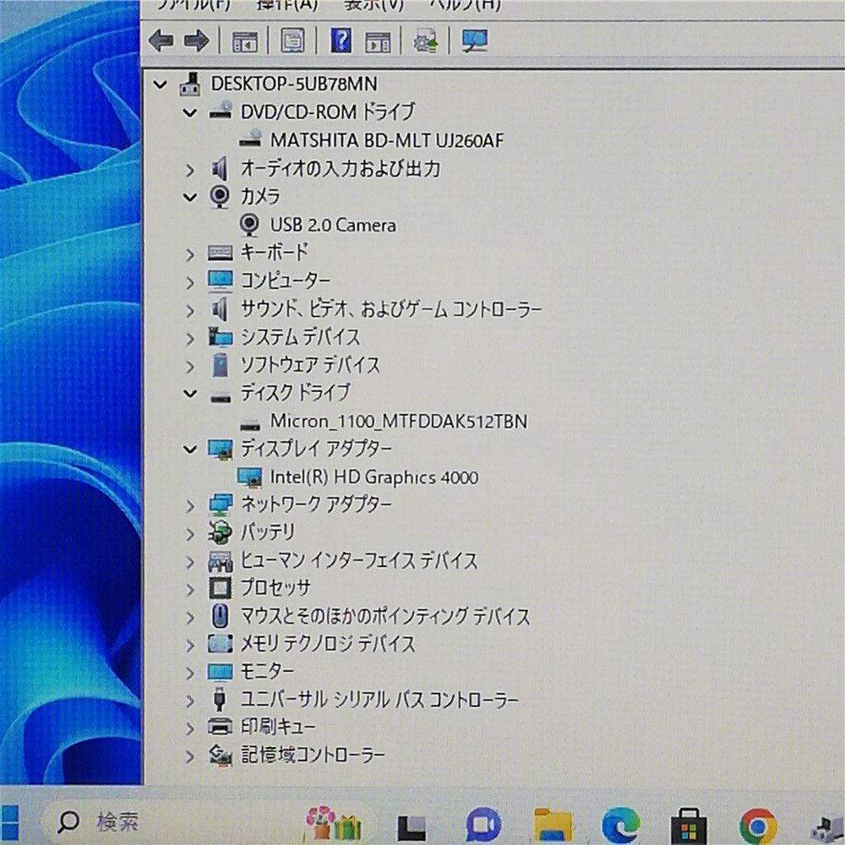The width and height of the screenshot is (845, 845).
Task: Click the mouse icon beside マウスとそのほかのポインティング デバイス
Action: [220, 616]
